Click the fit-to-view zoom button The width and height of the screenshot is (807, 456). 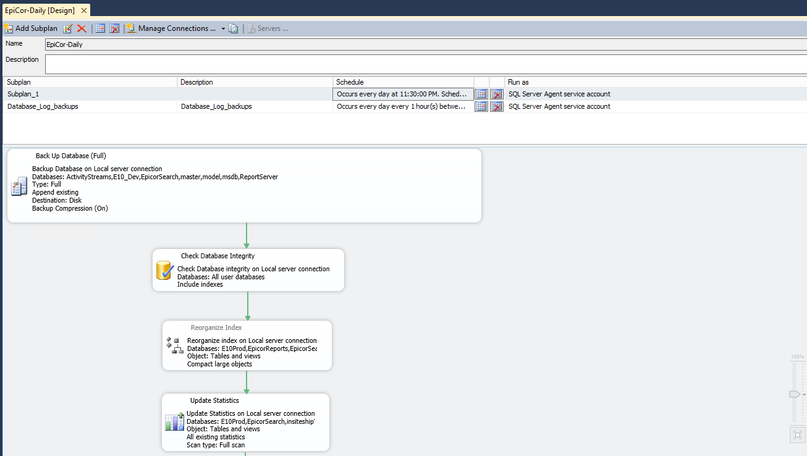tap(798, 435)
